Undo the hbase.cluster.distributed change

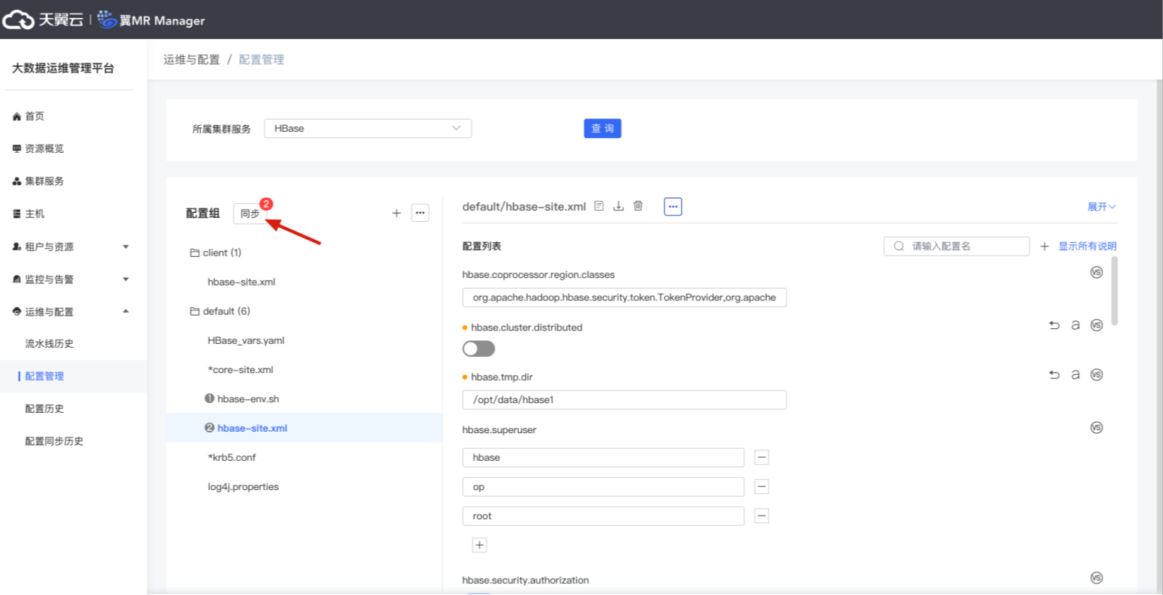[1054, 325]
